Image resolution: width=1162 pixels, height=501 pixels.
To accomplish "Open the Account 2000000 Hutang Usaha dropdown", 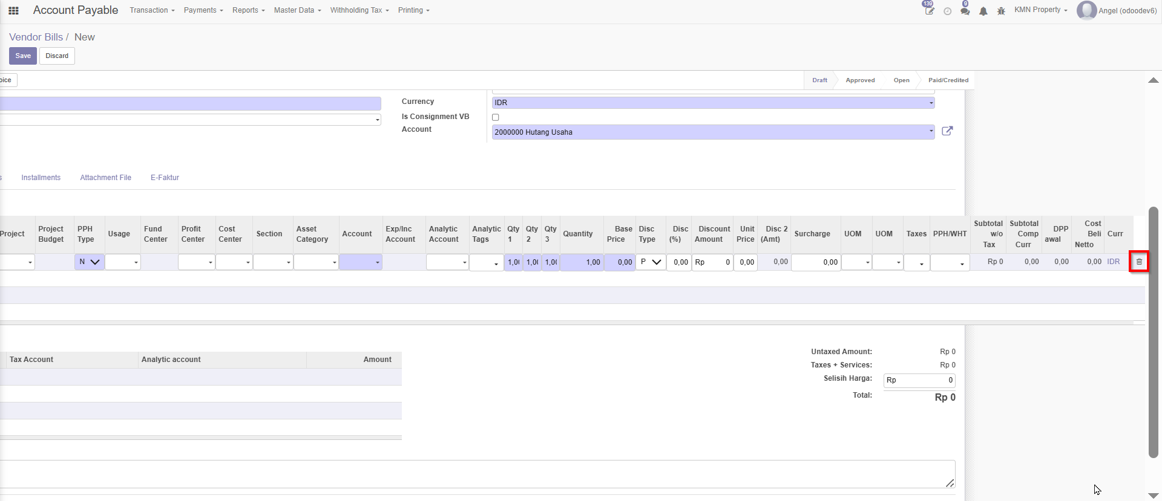I will (713, 132).
